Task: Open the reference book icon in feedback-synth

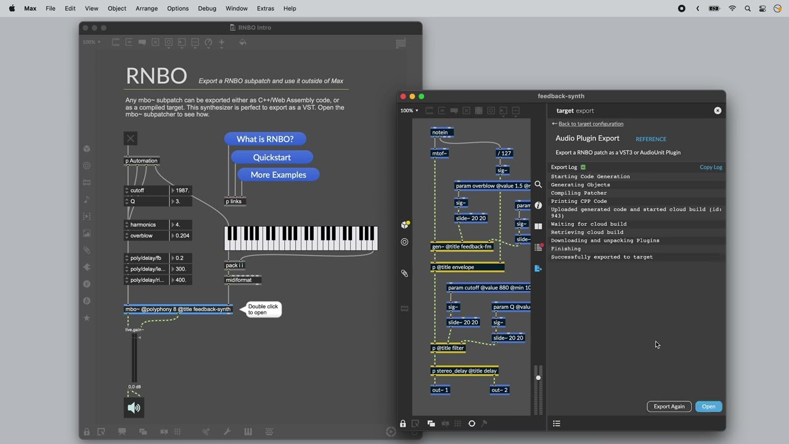Action: click(538, 226)
